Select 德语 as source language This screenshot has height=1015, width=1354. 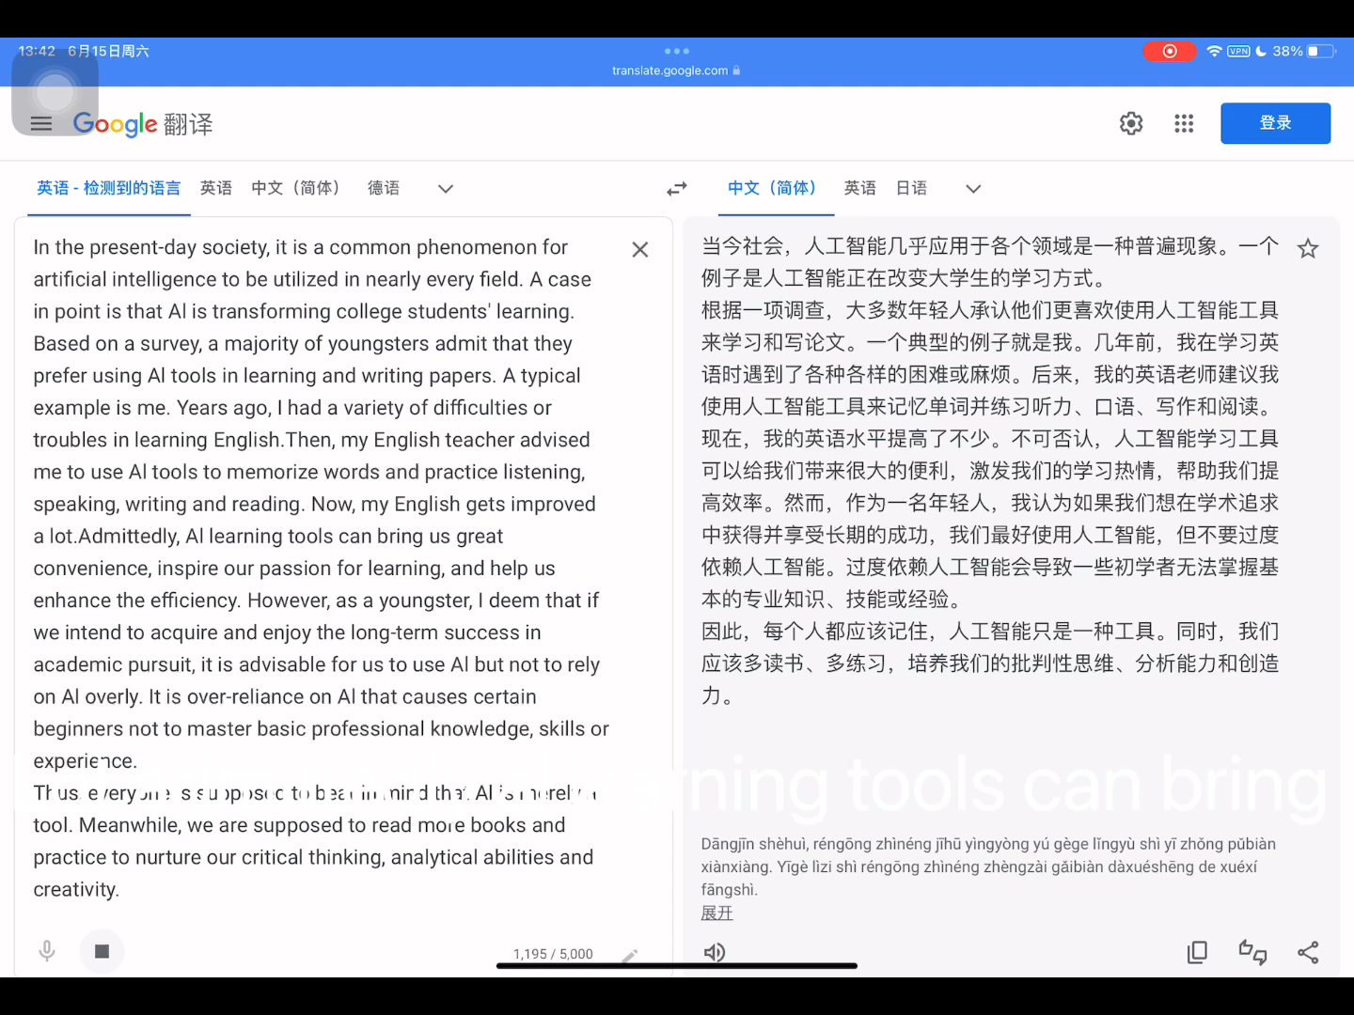point(384,188)
